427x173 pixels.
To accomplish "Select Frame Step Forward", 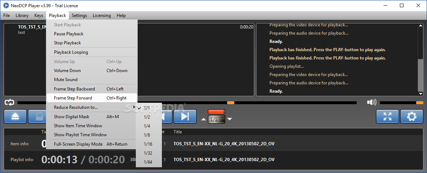I will point(92,98).
